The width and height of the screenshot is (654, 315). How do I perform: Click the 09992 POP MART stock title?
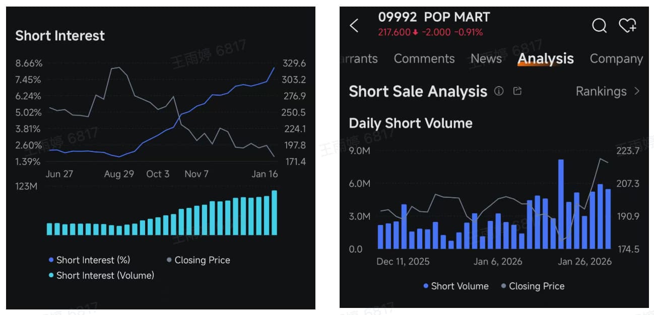(x=435, y=17)
